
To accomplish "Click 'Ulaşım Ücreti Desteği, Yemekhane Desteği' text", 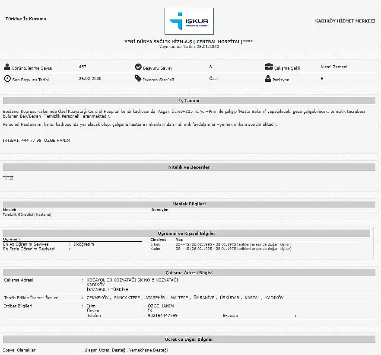I will pyautogui.click(x=126, y=350).
